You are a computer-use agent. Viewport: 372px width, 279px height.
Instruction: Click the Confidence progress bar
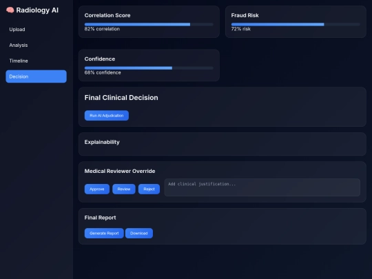point(149,68)
